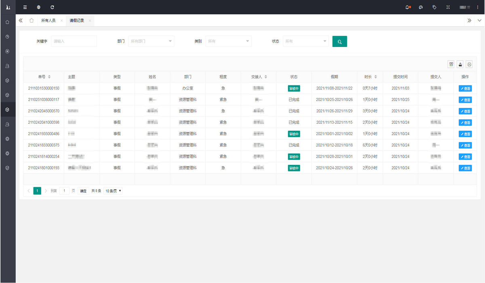This screenshot has height=283, width=485.
Task: Enter fullscreen using the expand icon
Action: click(x=448, y=7)
